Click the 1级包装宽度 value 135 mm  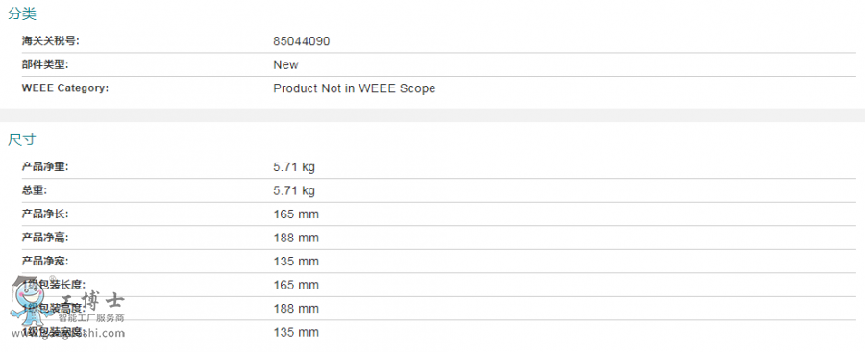296,332
